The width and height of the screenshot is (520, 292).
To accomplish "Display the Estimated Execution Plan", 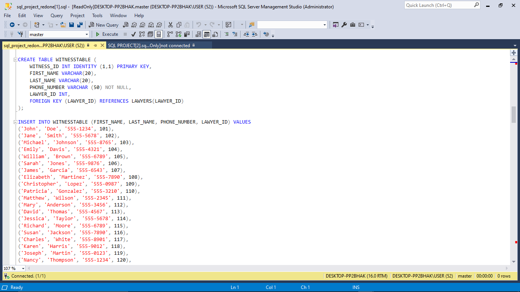I will tap(142, 34).
